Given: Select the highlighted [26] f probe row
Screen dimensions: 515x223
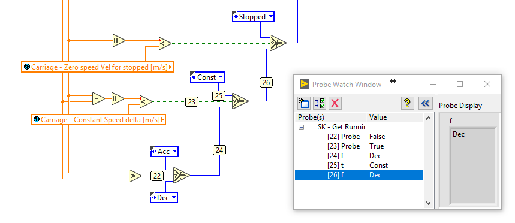Looking at the screenshot, I should (359, 175).
